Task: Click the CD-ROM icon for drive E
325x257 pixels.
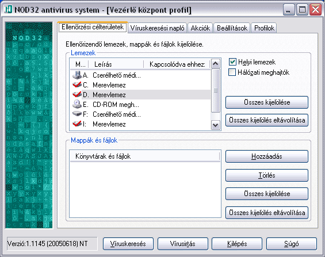Action: (x=77, y=104)
